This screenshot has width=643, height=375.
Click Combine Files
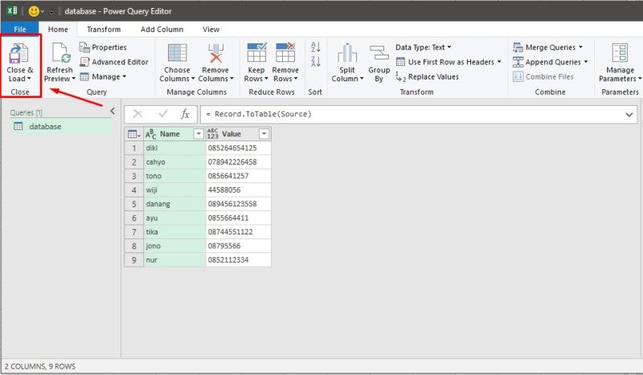tap(543, 76)
